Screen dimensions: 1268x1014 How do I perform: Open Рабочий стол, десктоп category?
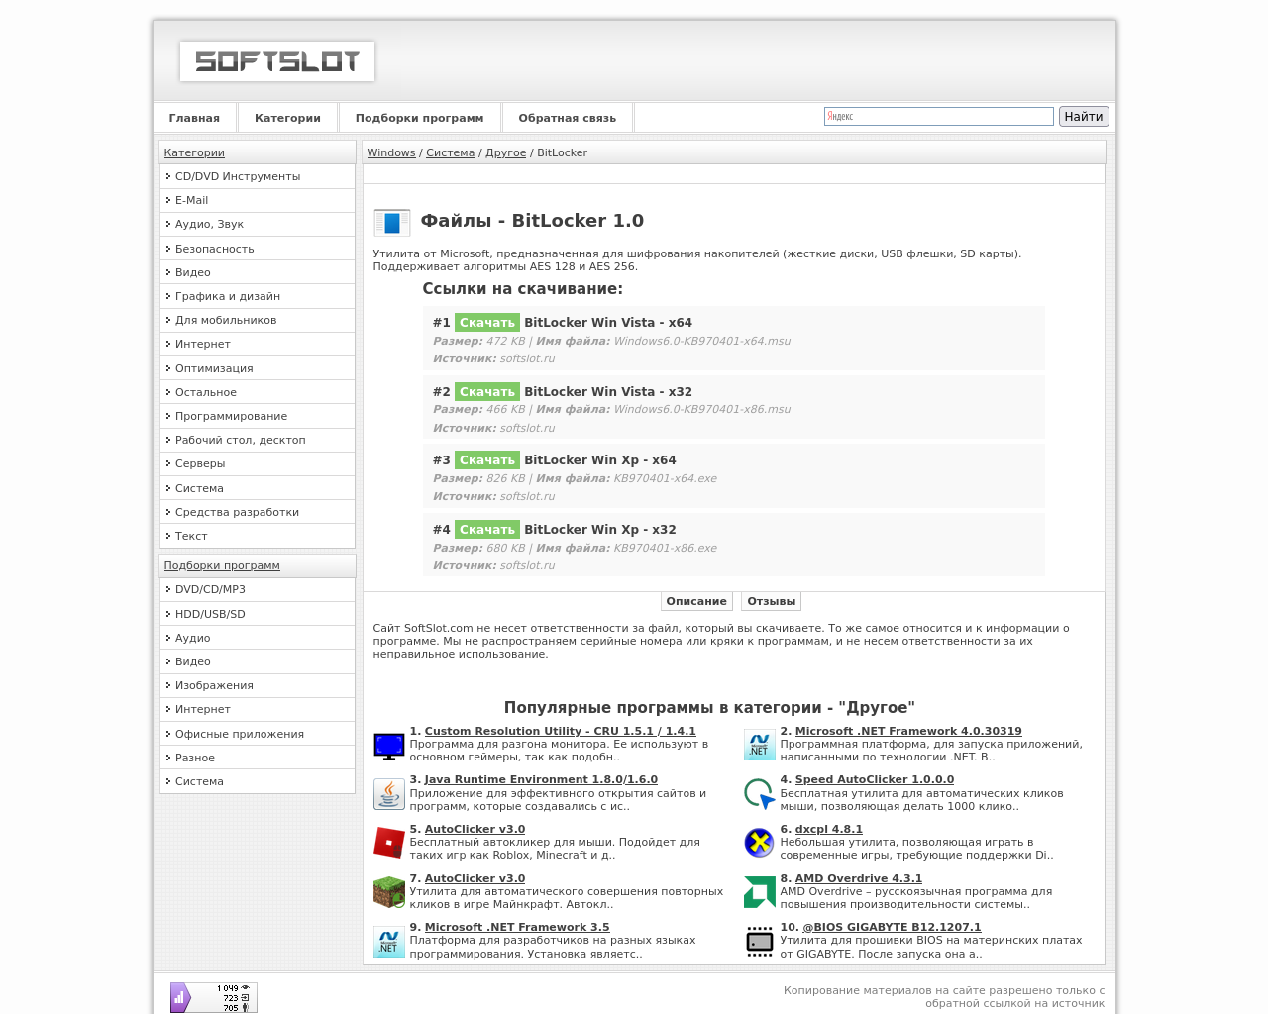pos(258,440)
